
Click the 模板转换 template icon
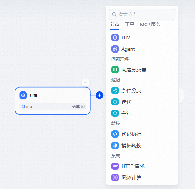pos(115,145)
